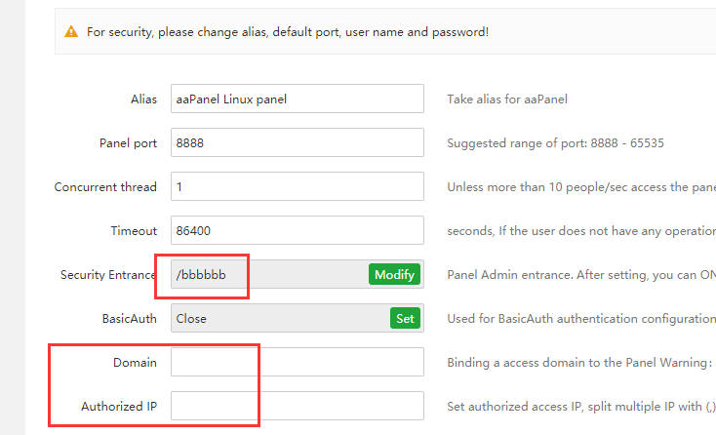Click the Timeout field showing 86400
The height and width of the screenshot is (435, 716).
297,230
